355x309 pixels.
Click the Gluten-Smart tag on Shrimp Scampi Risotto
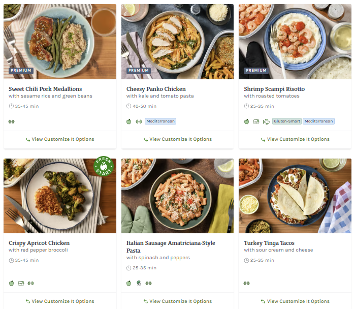[287, 121]
